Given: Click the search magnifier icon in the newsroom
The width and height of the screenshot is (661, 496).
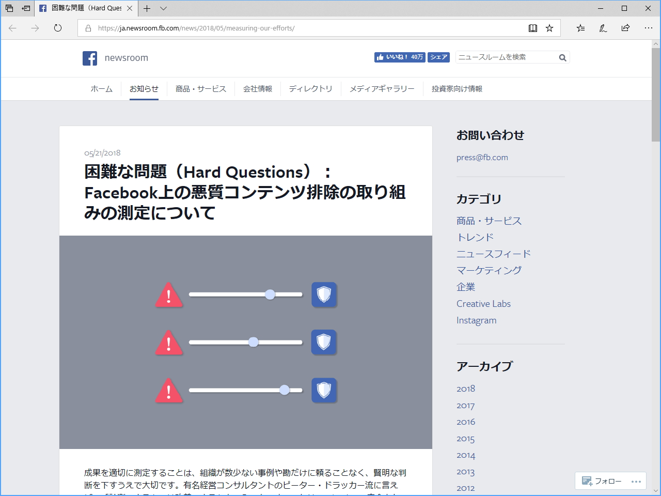Looking at the screenshot, I should tap(562, 57).
